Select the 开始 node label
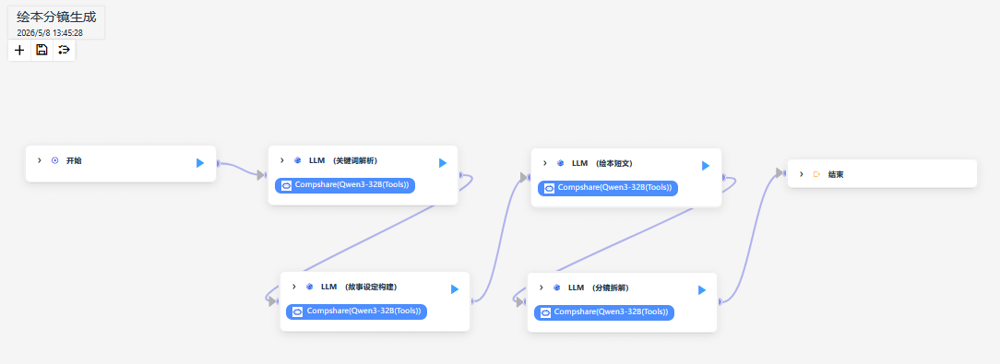1000x364 pixels. [x=74, y=160]
